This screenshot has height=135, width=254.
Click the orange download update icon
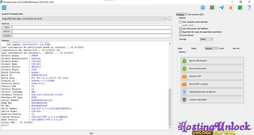click(231, 8)
